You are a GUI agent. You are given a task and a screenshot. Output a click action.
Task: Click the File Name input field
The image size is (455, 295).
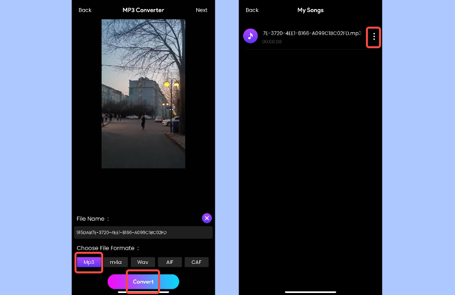tap(143, 232)
